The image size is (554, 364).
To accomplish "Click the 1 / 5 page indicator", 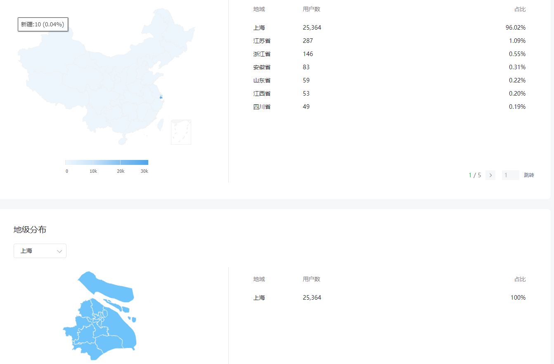I will click(475, 175).
